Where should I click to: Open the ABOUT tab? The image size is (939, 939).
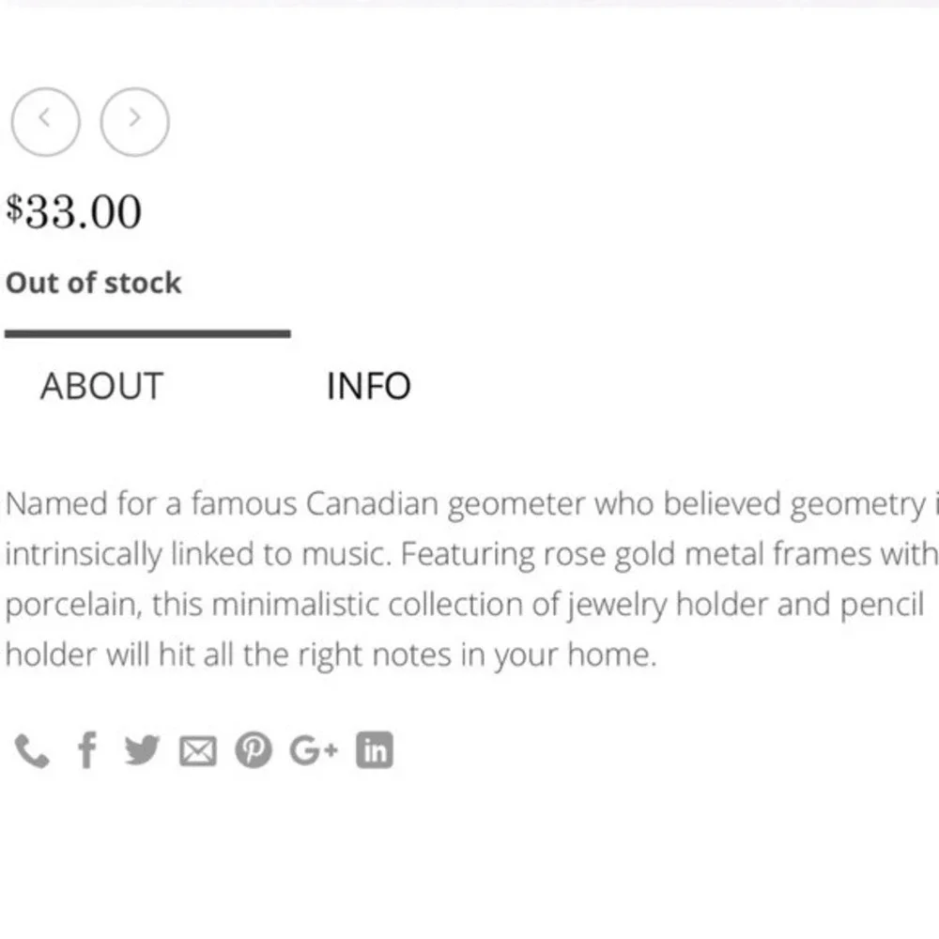[x=101, y=386]
